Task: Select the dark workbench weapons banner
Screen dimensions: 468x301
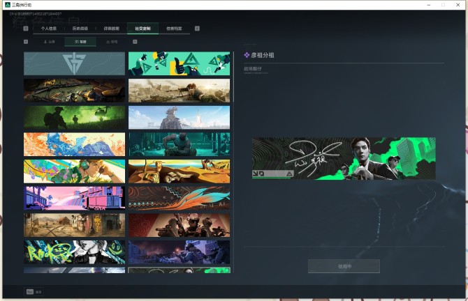Action: (74, 91)
